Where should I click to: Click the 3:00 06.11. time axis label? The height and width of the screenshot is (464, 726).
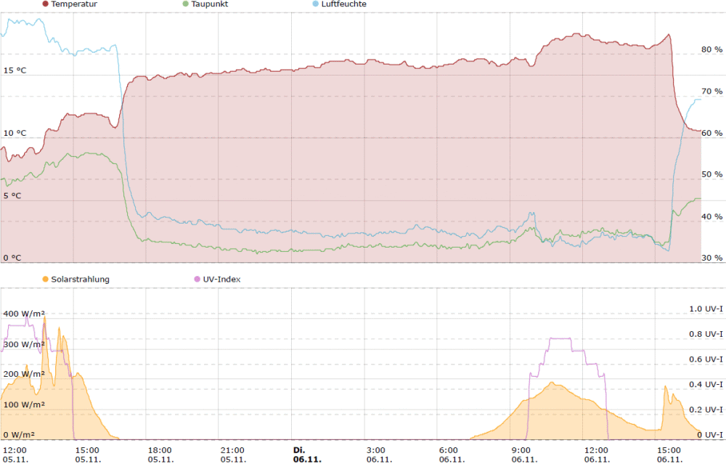click(x=379, y=455)
